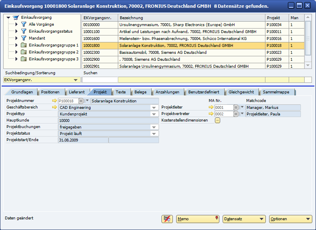Click the Kostenstellendimensionen ellipsis button
The height and width of the screenshot is (230, 316).
click(217, 120)
